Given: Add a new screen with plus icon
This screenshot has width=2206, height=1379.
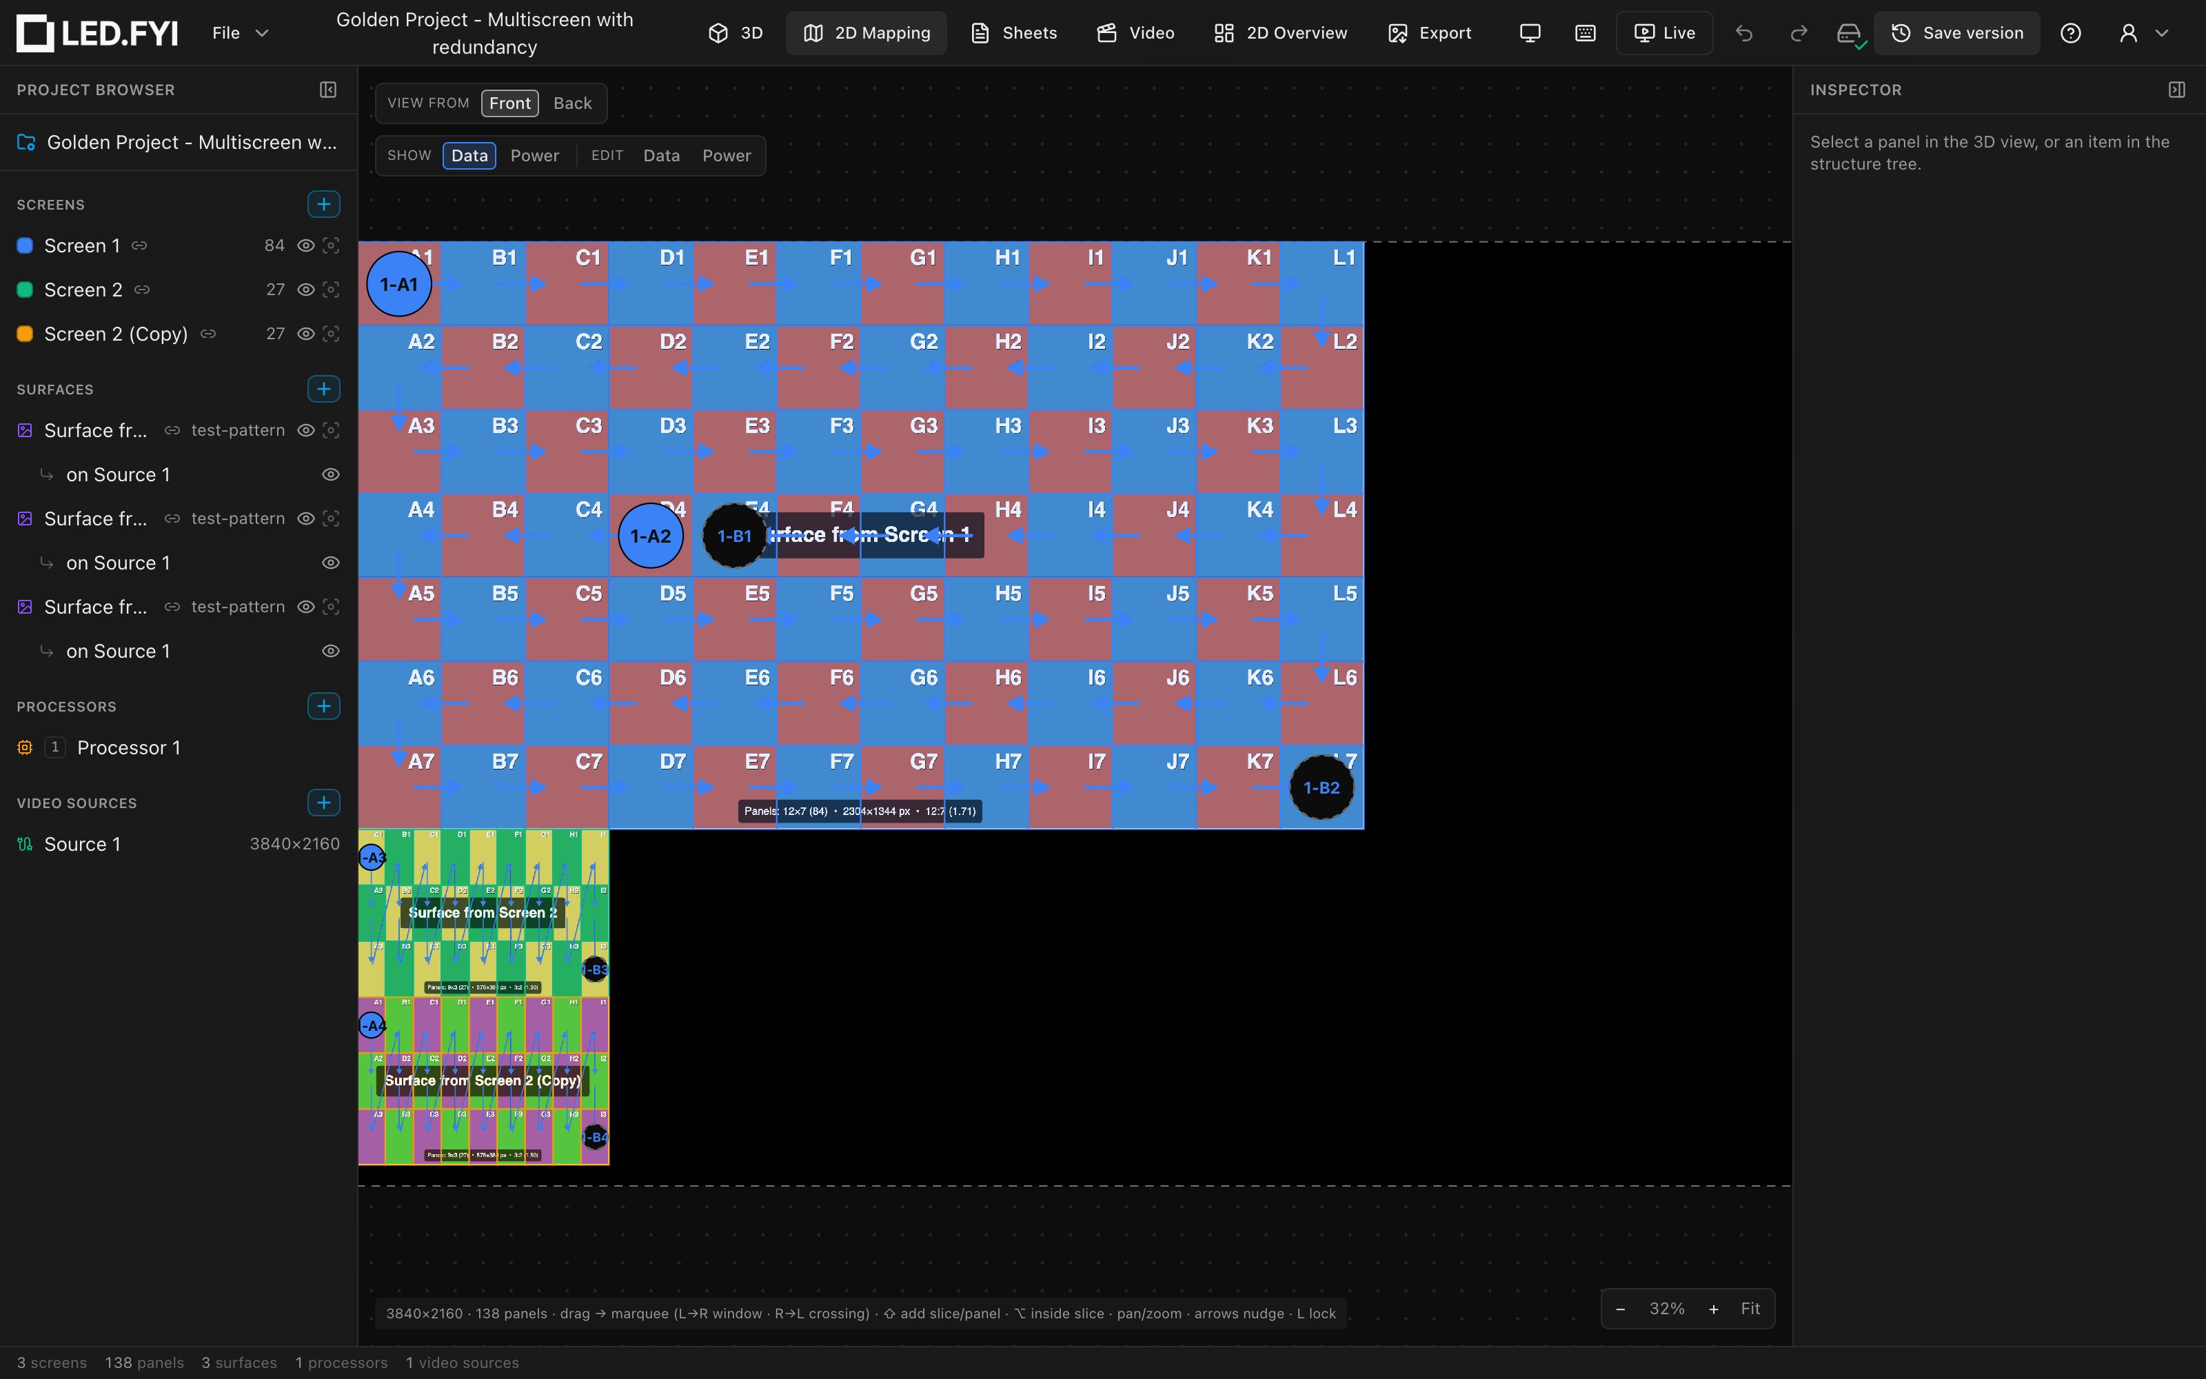Looking at the screenshot, I should (x=323, y=204).
